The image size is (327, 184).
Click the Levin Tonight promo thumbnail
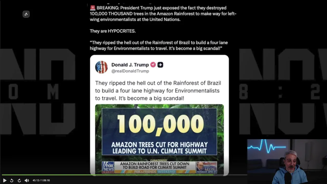click(206, 167)
